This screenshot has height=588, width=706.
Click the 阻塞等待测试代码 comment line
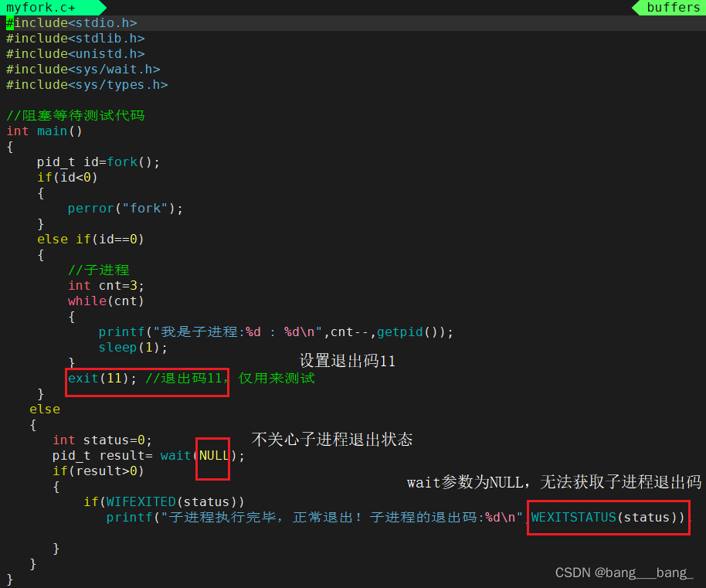pyautogui.click(x=76, y=116)
